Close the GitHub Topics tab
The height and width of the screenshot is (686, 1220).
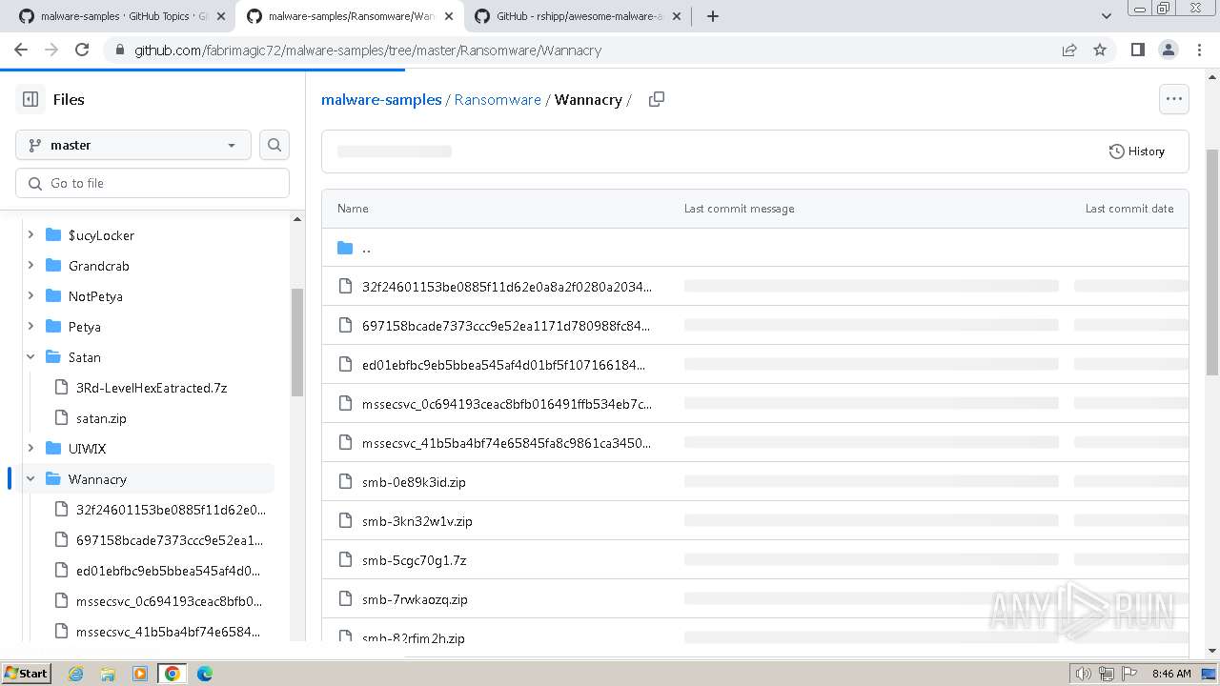(x=221, y=16)
